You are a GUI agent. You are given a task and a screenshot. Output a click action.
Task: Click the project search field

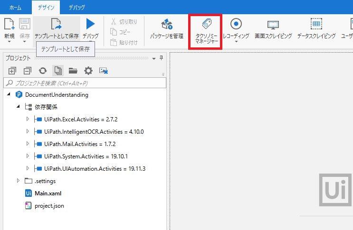coord(85,83)
